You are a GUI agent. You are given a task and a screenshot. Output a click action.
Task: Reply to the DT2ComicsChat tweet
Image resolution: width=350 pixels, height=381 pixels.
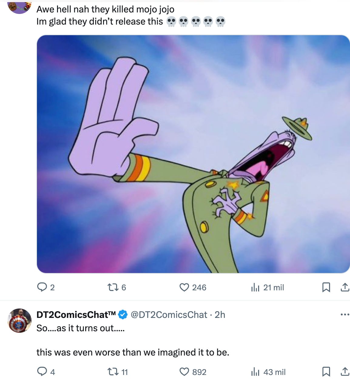coord(42,372)
